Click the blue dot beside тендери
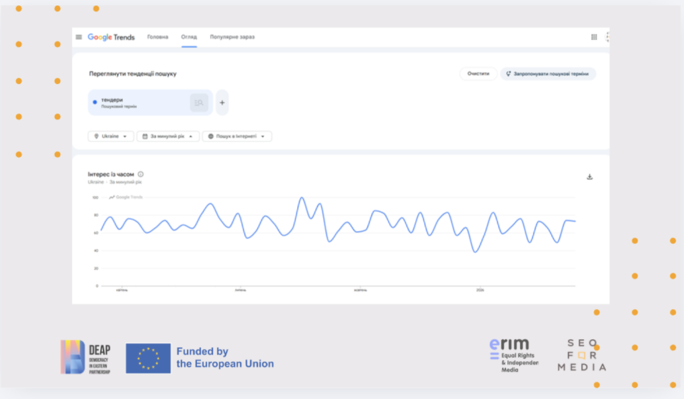Image resolution: width=684 pixels, height=399 pixels. pos(95,102)
